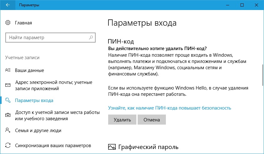
Task: Click the person card icon for Ваши данные
Action: (8, 70)
